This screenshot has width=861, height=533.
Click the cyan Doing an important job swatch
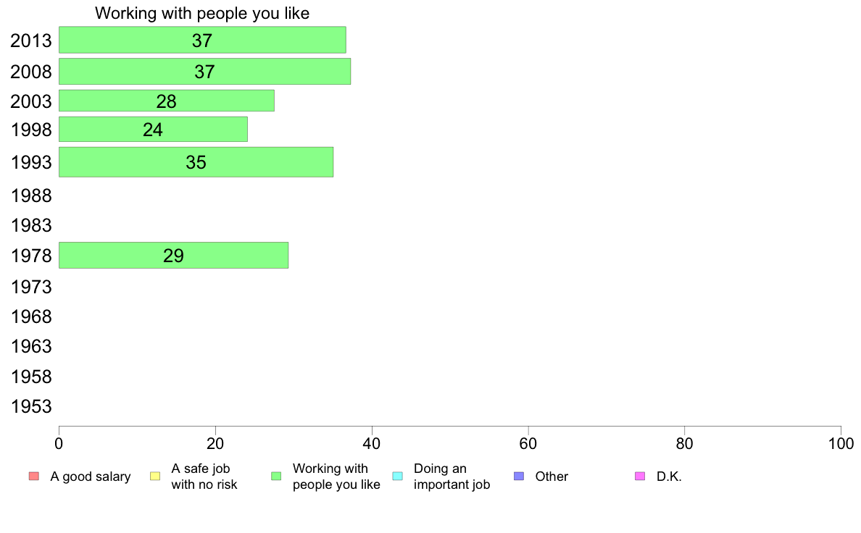pyautogui.click(x=398, y=476)
